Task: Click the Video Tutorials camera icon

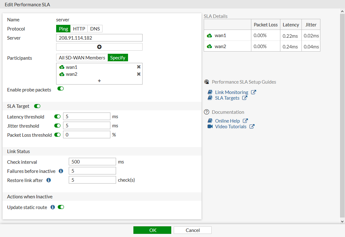Action: (210, 126)
